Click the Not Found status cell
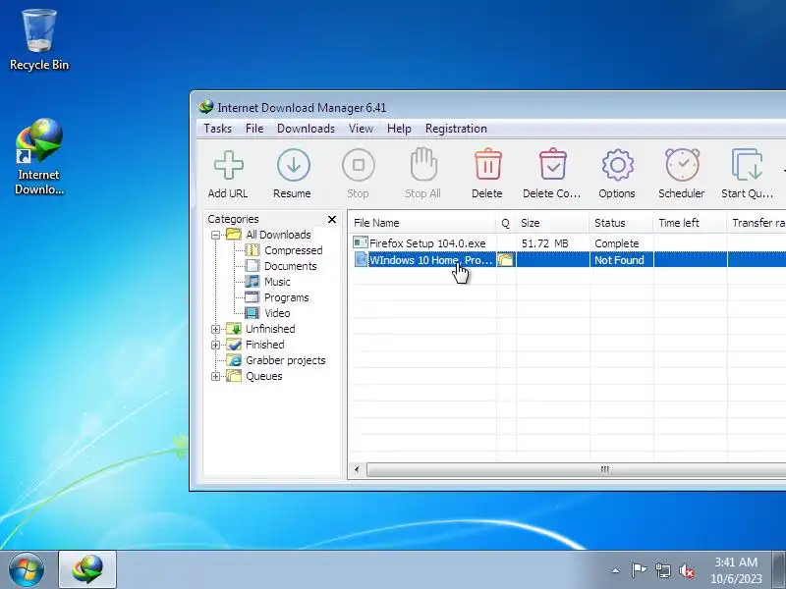Image resolution: width=786 pixels, height=589 pixels. [x=619, y=260]
